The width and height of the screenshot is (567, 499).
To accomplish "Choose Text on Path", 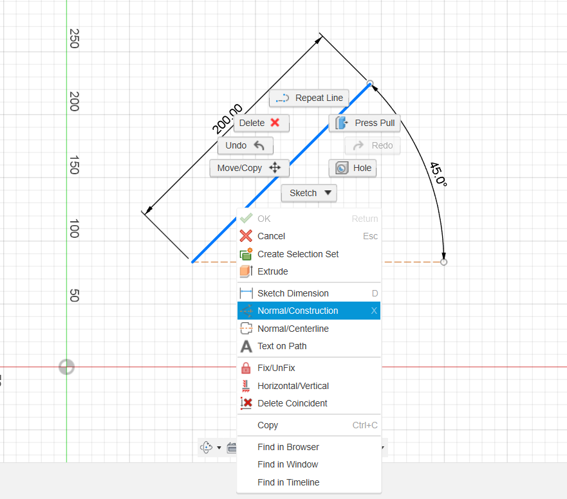I will [309, 346].
